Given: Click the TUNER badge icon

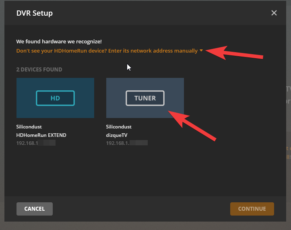Looking at the screenshot, I should pyautogui.click(x=145, y=98).
